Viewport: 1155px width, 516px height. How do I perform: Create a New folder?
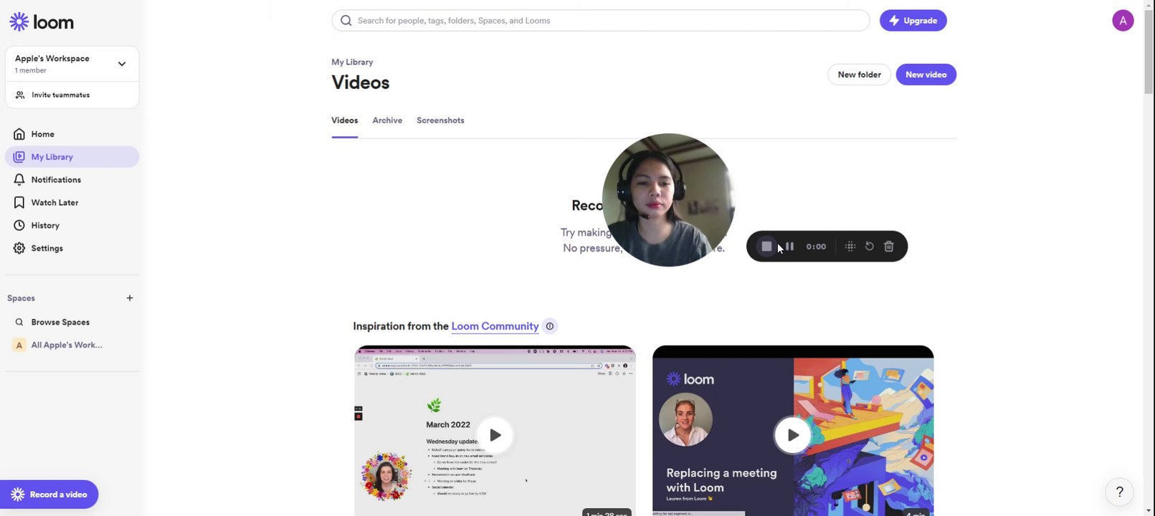[860, 75]
